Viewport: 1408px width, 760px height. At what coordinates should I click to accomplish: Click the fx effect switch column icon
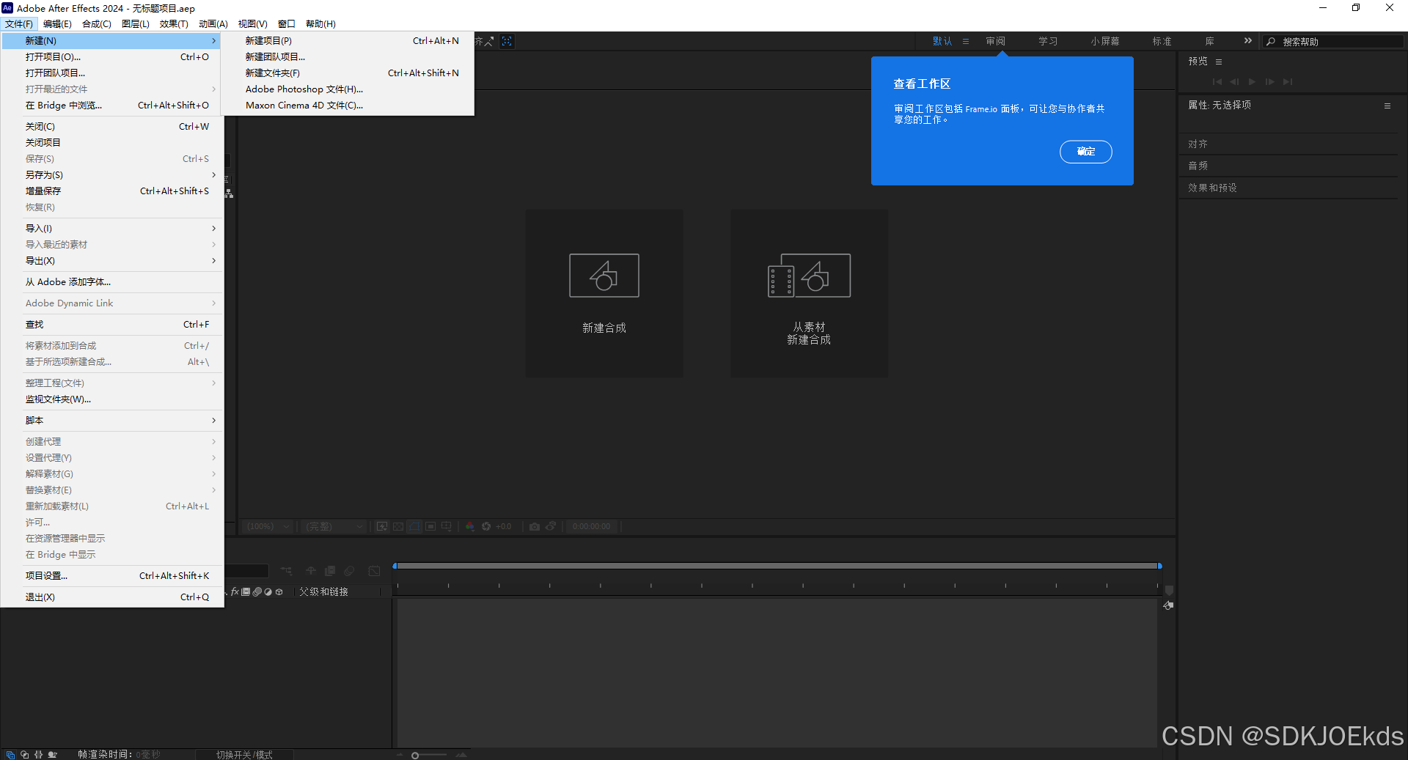point(235,591)
